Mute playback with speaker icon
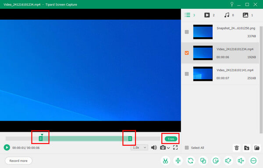Screen dimensions: 263x168 154,147
